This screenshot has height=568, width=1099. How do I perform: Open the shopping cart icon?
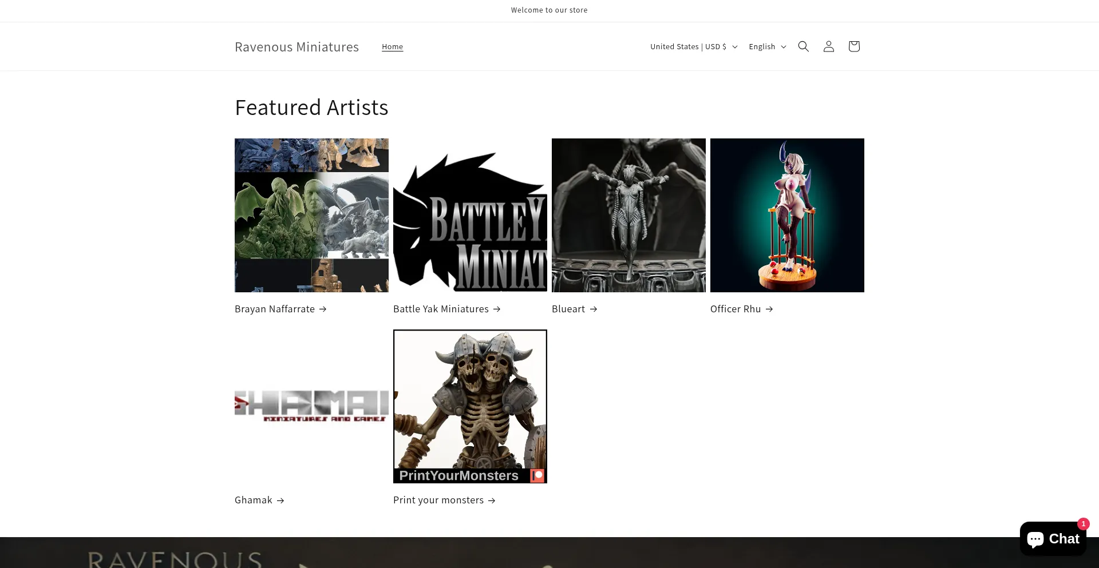click(x=853, y=46)
